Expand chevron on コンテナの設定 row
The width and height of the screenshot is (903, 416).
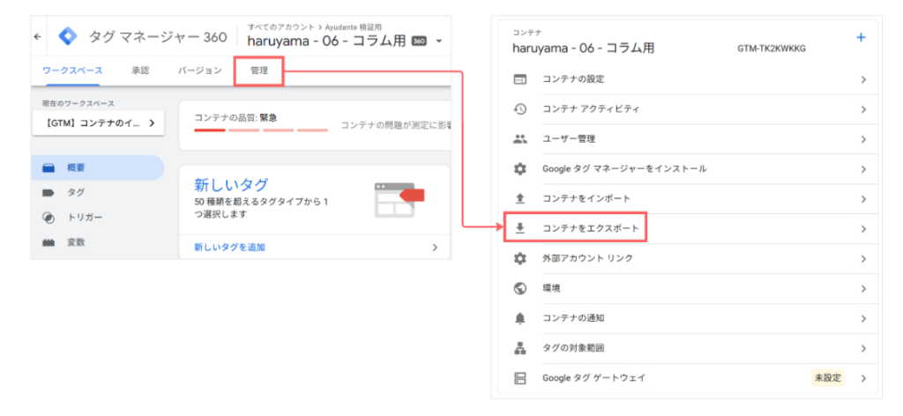[x=863, y=80]
